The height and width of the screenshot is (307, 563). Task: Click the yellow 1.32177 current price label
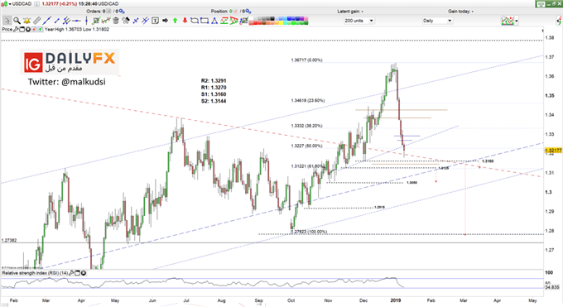click(x=553, y=151)
